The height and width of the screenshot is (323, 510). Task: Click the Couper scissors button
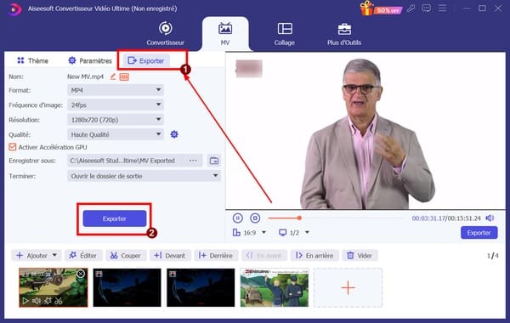click(x=126, y=256)
